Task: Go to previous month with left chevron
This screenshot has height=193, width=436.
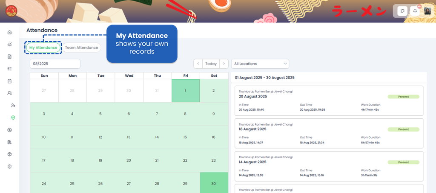Action: click(x=198, y=64)
